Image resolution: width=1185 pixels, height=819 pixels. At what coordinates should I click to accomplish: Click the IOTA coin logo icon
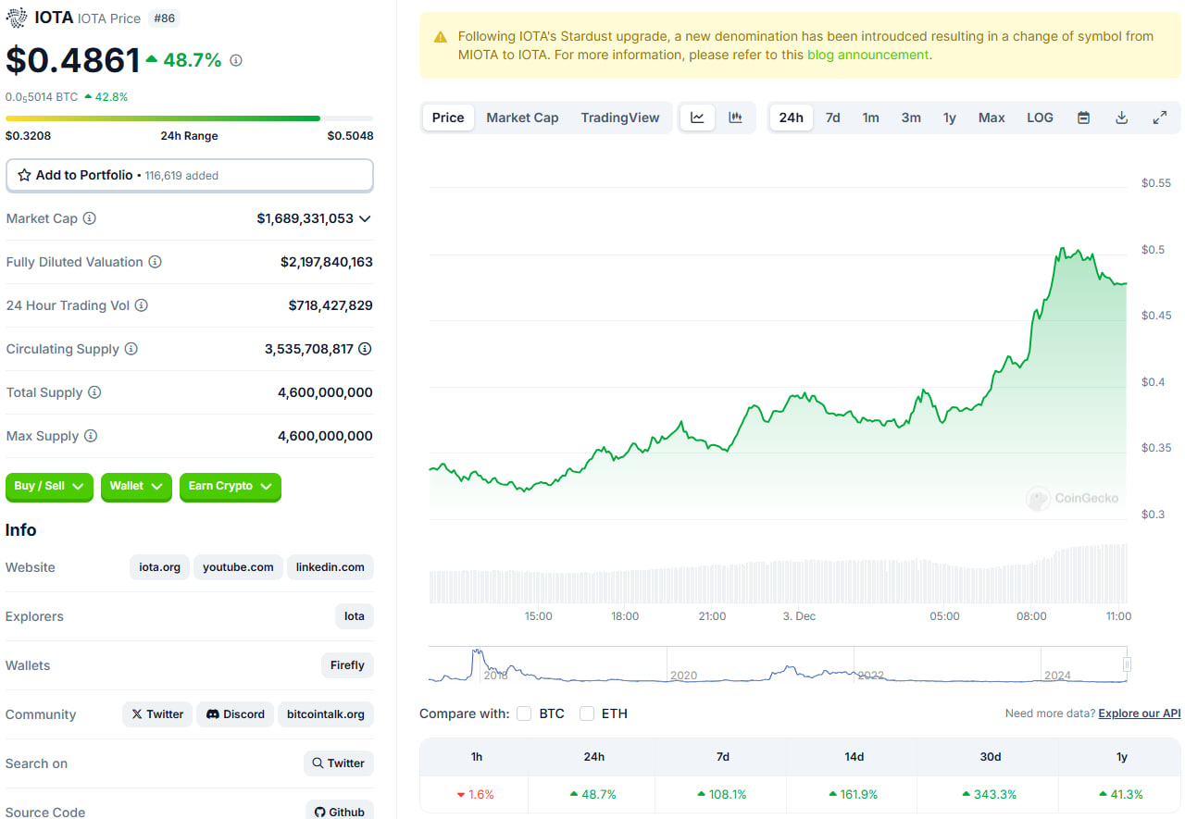point(17,18)
